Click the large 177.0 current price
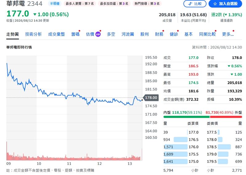246x175 pixels. [18, 14]
